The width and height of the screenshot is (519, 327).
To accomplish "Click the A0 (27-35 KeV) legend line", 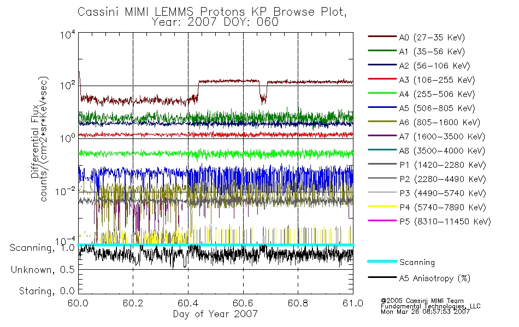I will pos(382,37).
